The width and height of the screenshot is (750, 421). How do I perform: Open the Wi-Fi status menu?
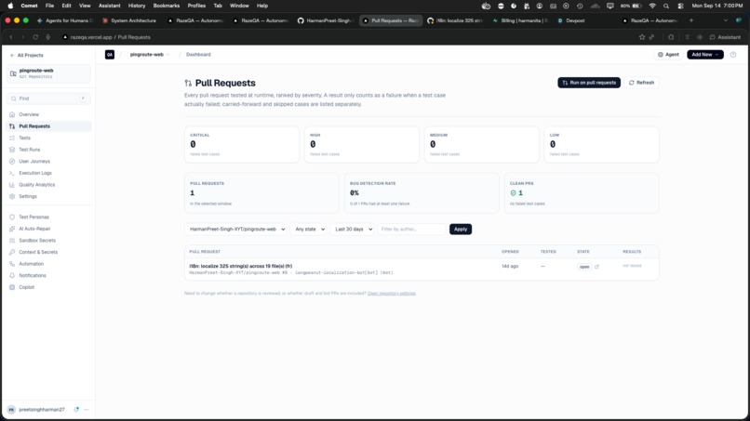pos(652,6)
